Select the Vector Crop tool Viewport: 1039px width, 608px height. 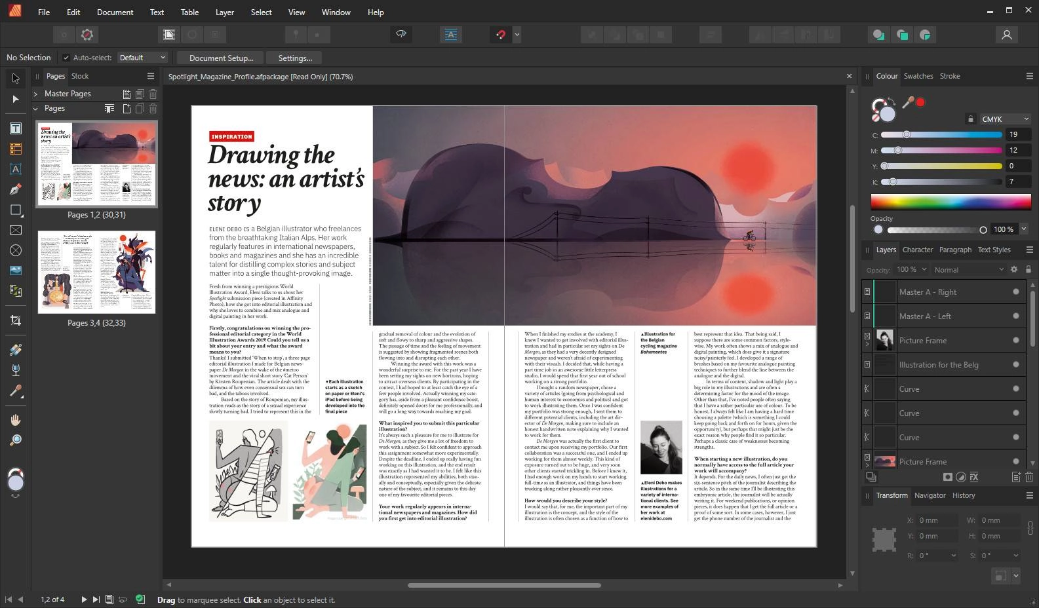pyautogui.click(x=16, y=320)
